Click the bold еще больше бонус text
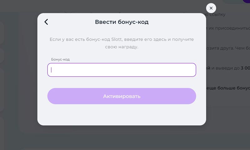 tap(227, 88)
